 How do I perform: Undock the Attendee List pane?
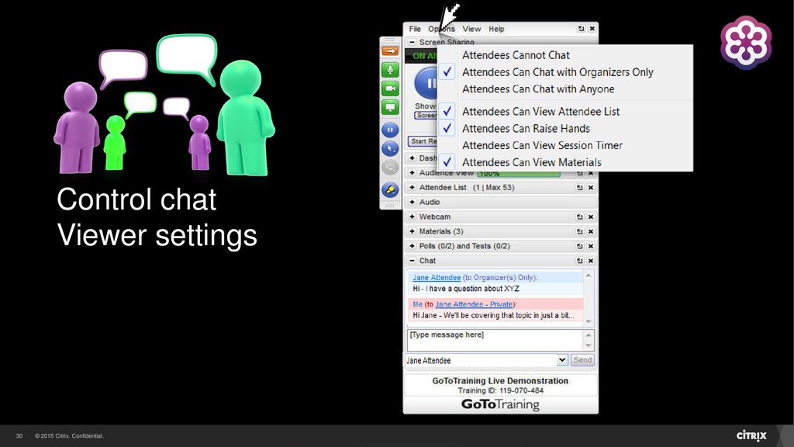pos(580,188)
